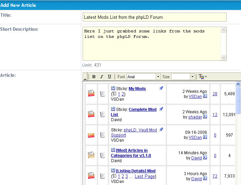This screenshot has height=185, width=241.
Task: Click the envelope status icon in My Mods row
Action: [x=91, y=93]
